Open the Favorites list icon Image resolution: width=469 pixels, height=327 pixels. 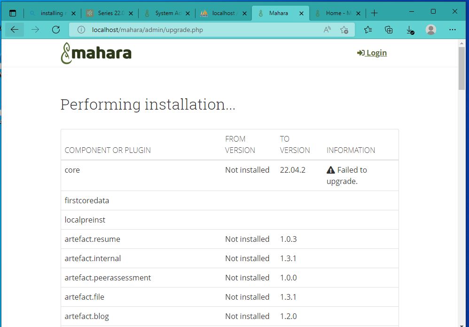[368, 30]
